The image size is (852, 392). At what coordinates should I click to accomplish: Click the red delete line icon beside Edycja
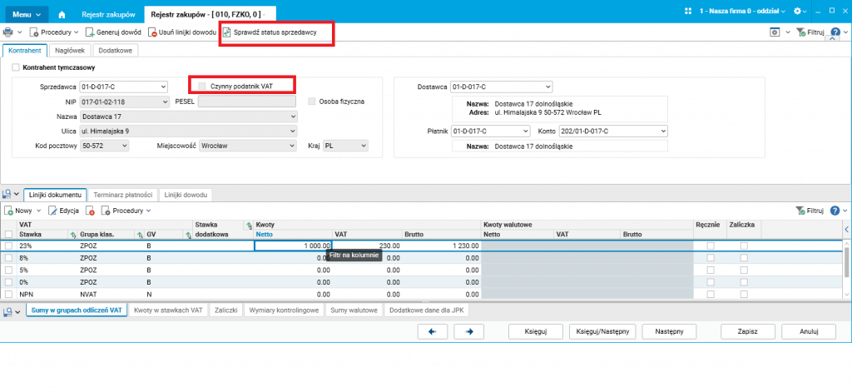tap(91, 211)
